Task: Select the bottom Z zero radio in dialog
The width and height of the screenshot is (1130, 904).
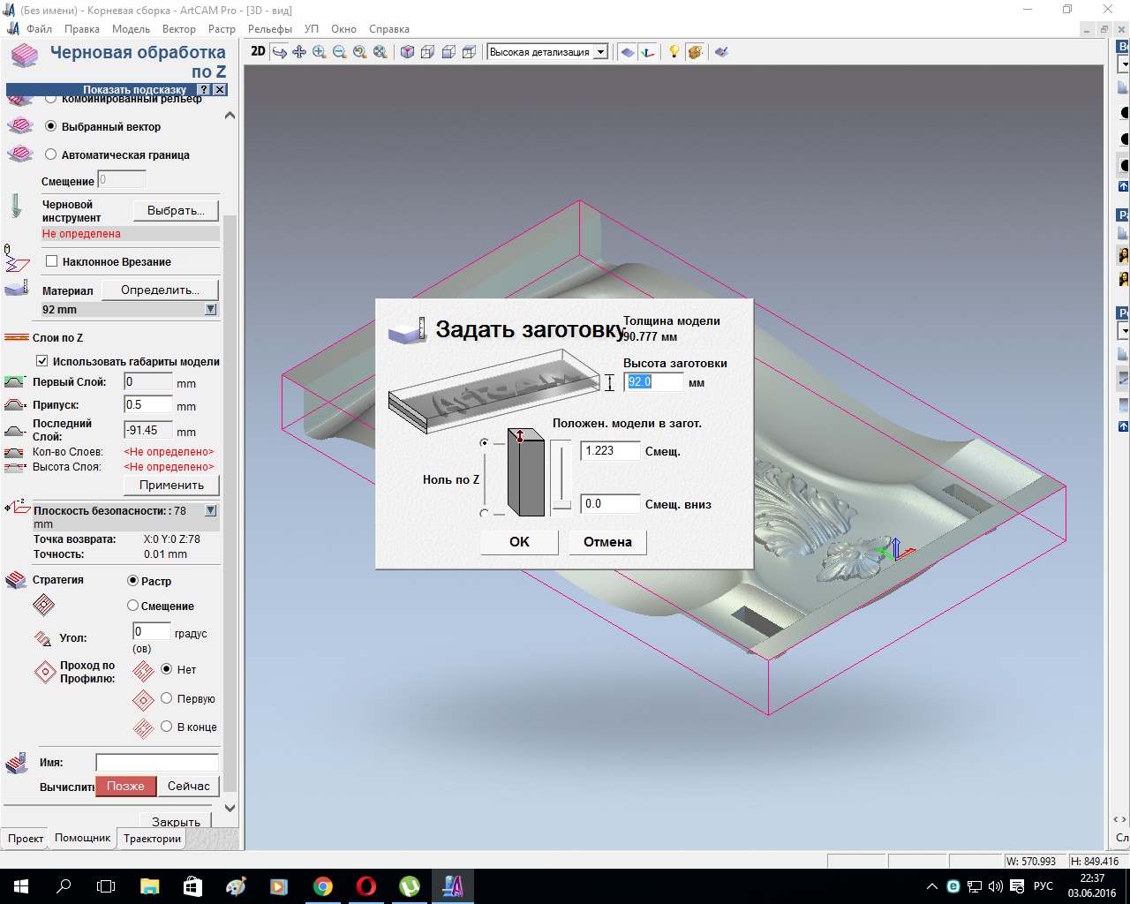Action: [x=484, y=513]
